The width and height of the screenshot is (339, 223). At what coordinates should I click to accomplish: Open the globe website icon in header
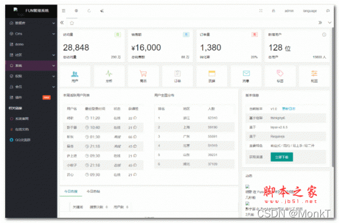click(x=76, y=11)
